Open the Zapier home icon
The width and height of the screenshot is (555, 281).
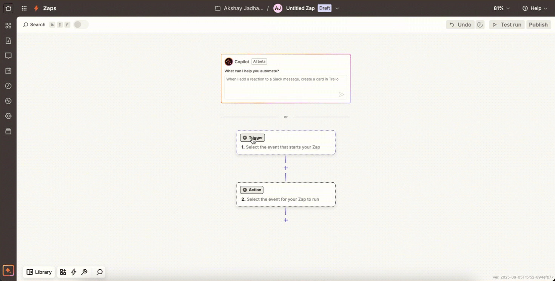(x=8, y=8)
